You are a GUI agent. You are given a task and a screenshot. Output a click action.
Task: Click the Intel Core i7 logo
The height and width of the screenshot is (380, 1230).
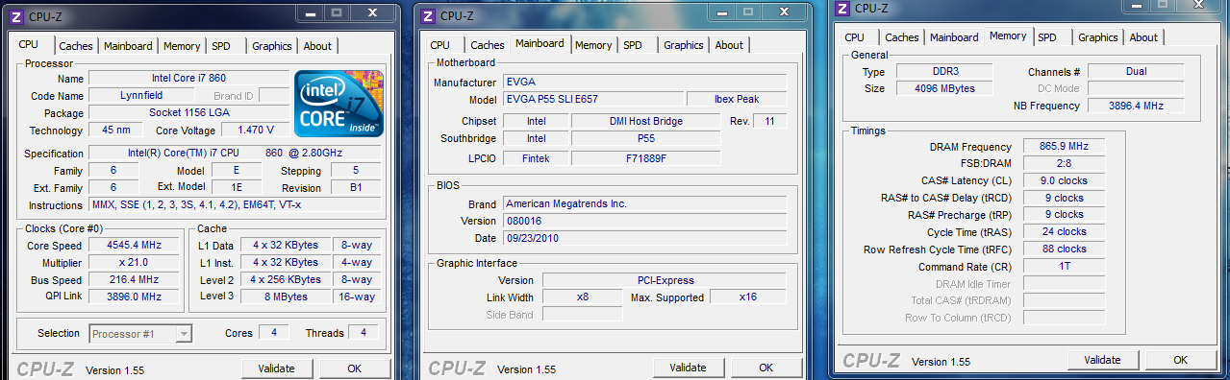(339, 104)
